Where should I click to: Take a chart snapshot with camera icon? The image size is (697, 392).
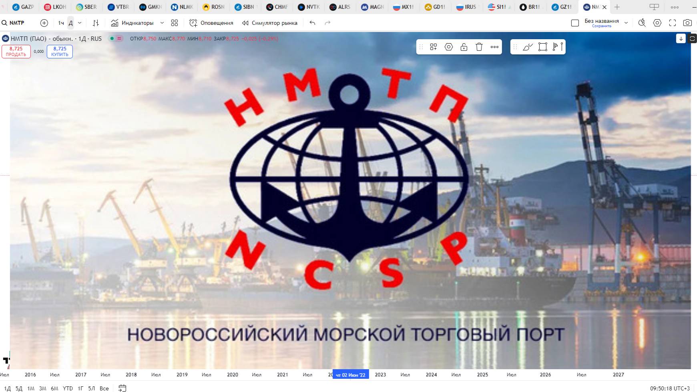tap(687, 23)
